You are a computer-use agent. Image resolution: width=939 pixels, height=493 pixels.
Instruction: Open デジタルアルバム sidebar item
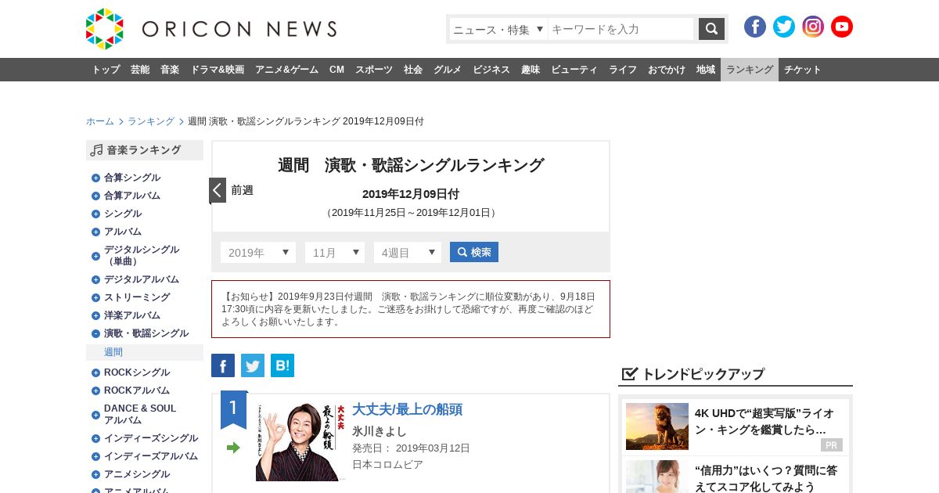point(142,279)
